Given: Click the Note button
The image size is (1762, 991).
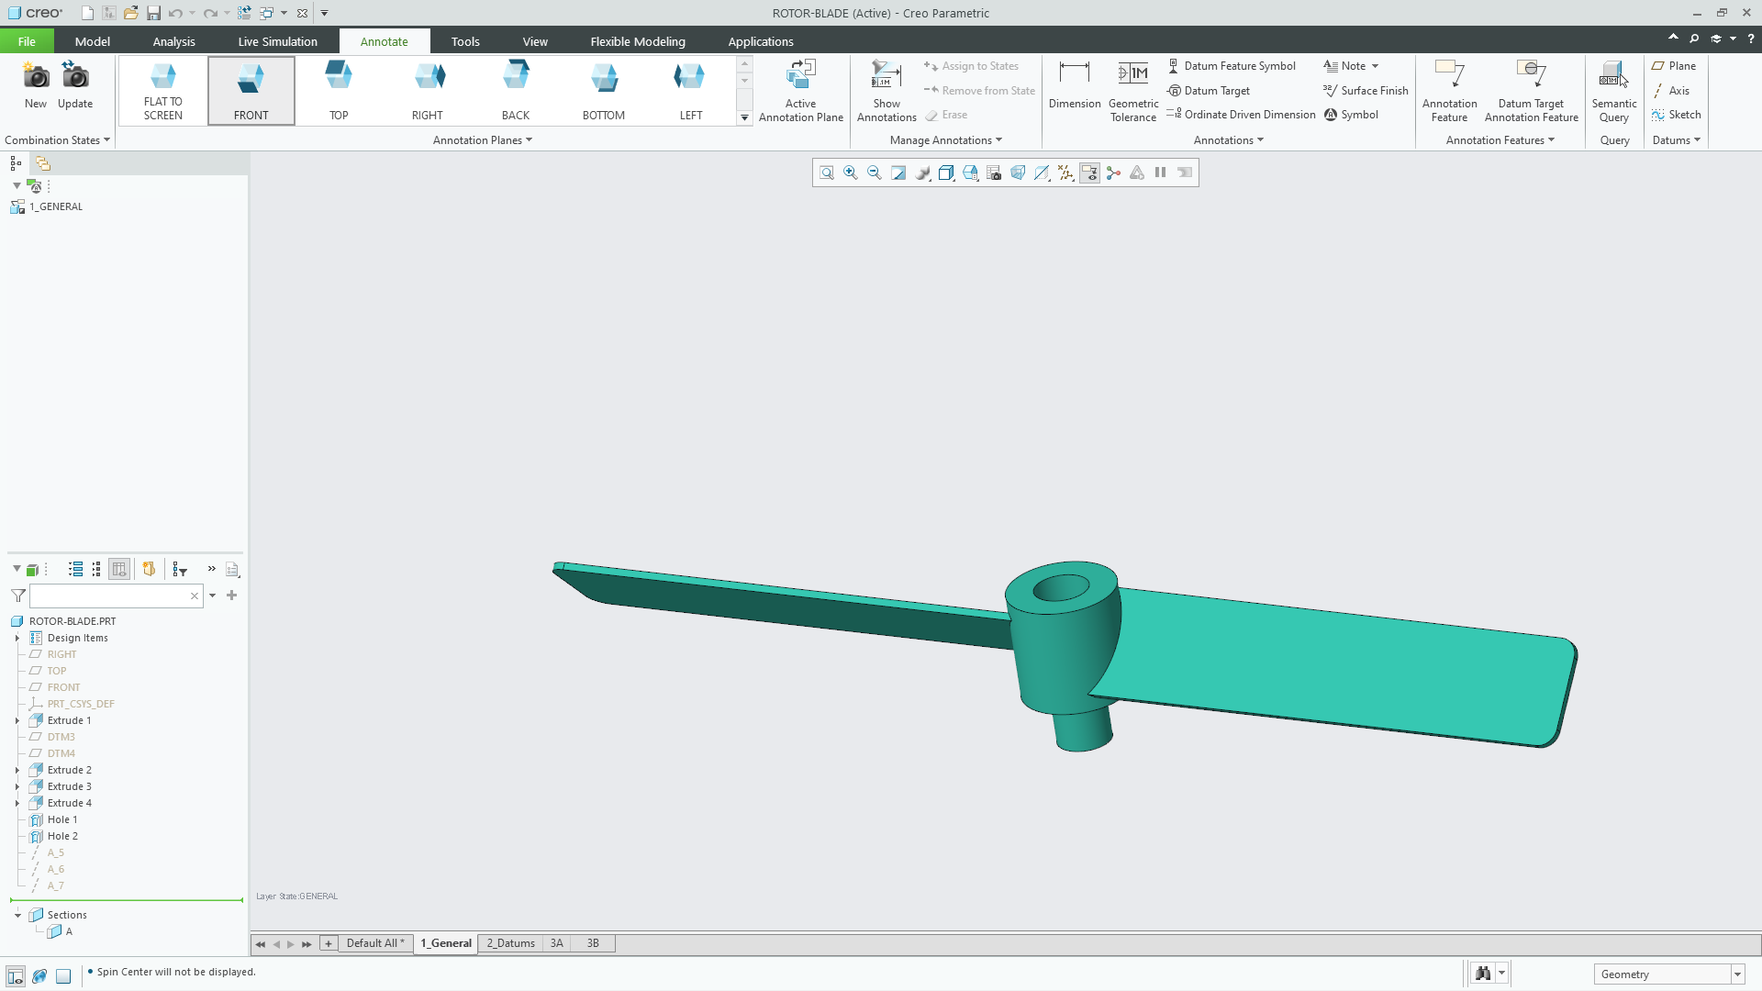Looking at the screenshot, I should click(x=1350, y=65).
